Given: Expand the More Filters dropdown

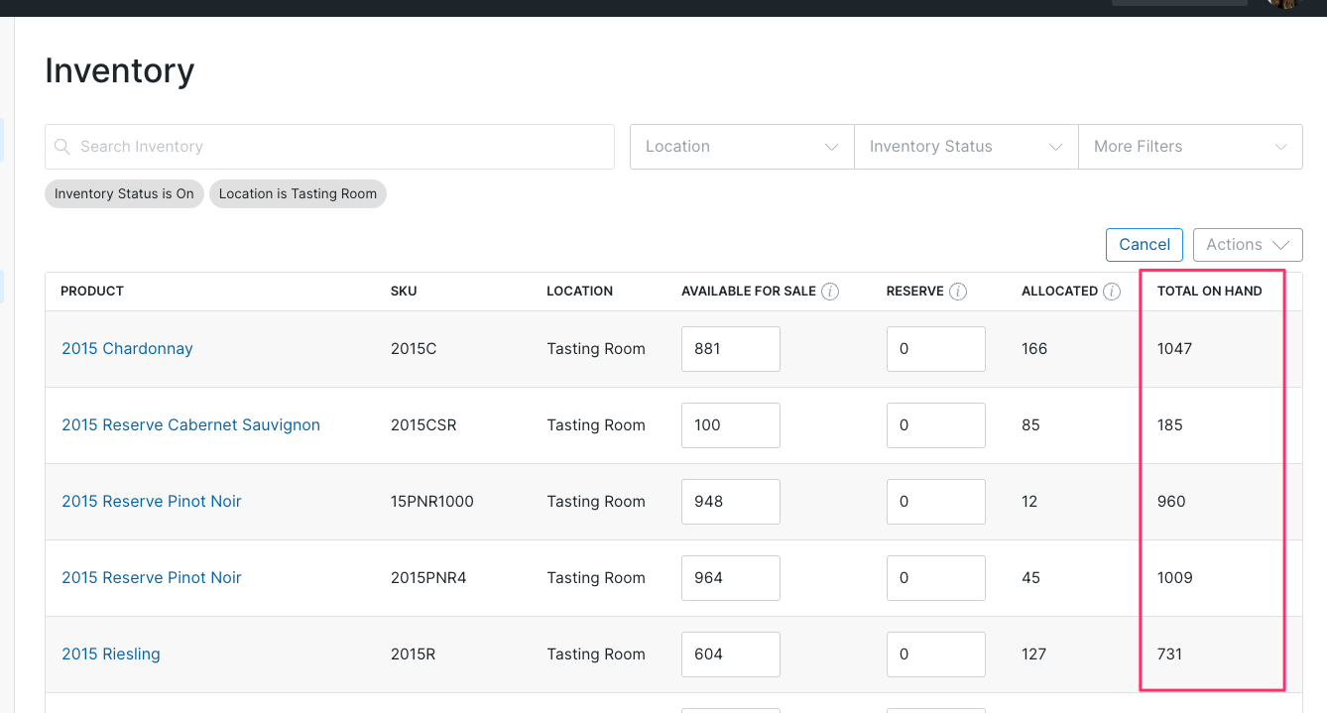Looking at the screenshot, I should click(1190, 146).
